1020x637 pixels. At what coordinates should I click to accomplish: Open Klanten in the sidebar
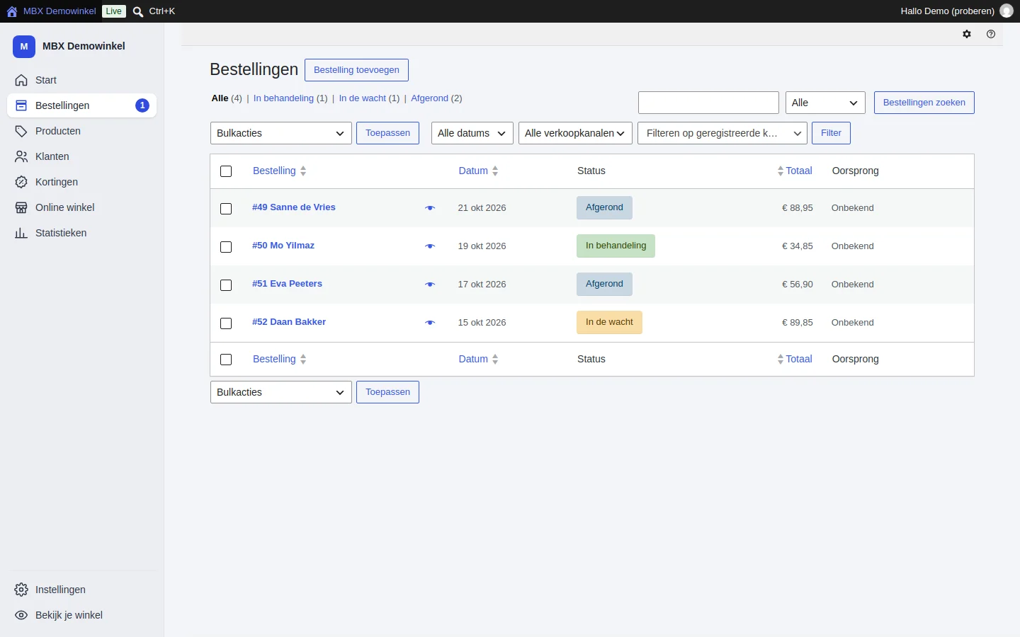pos(82,156)
